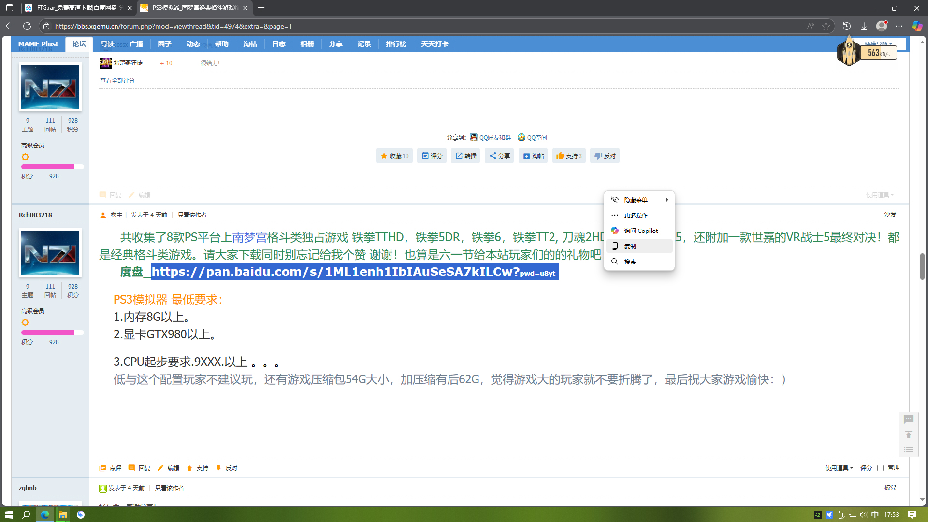Click 支持 arrow at post bottom
The height and width of the screenshot is (522, 928).
point(198,468)
